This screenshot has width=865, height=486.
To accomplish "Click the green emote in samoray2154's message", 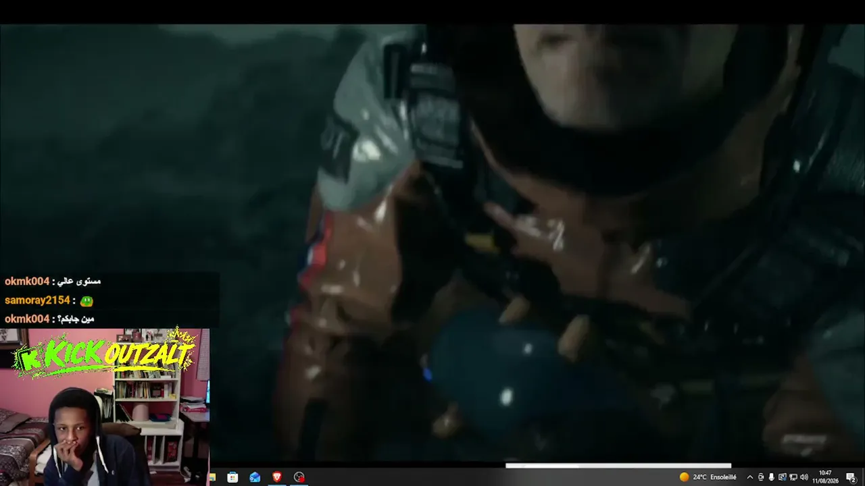I will (x=86, y=300).
